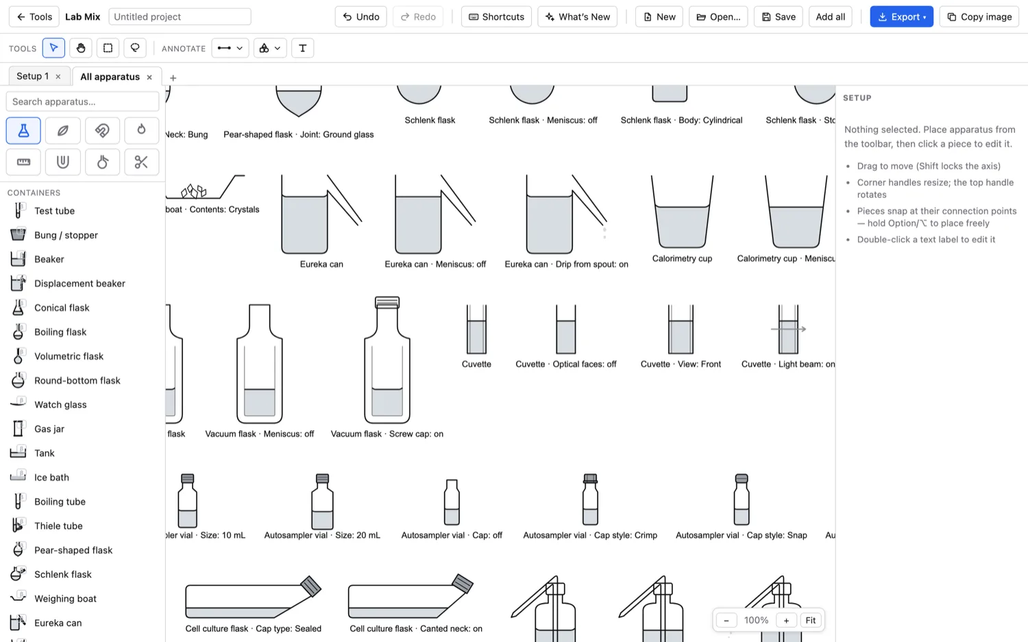1028x642 pixels.
Task: Select Weighing boat list item
Action: tap(82, 599)
